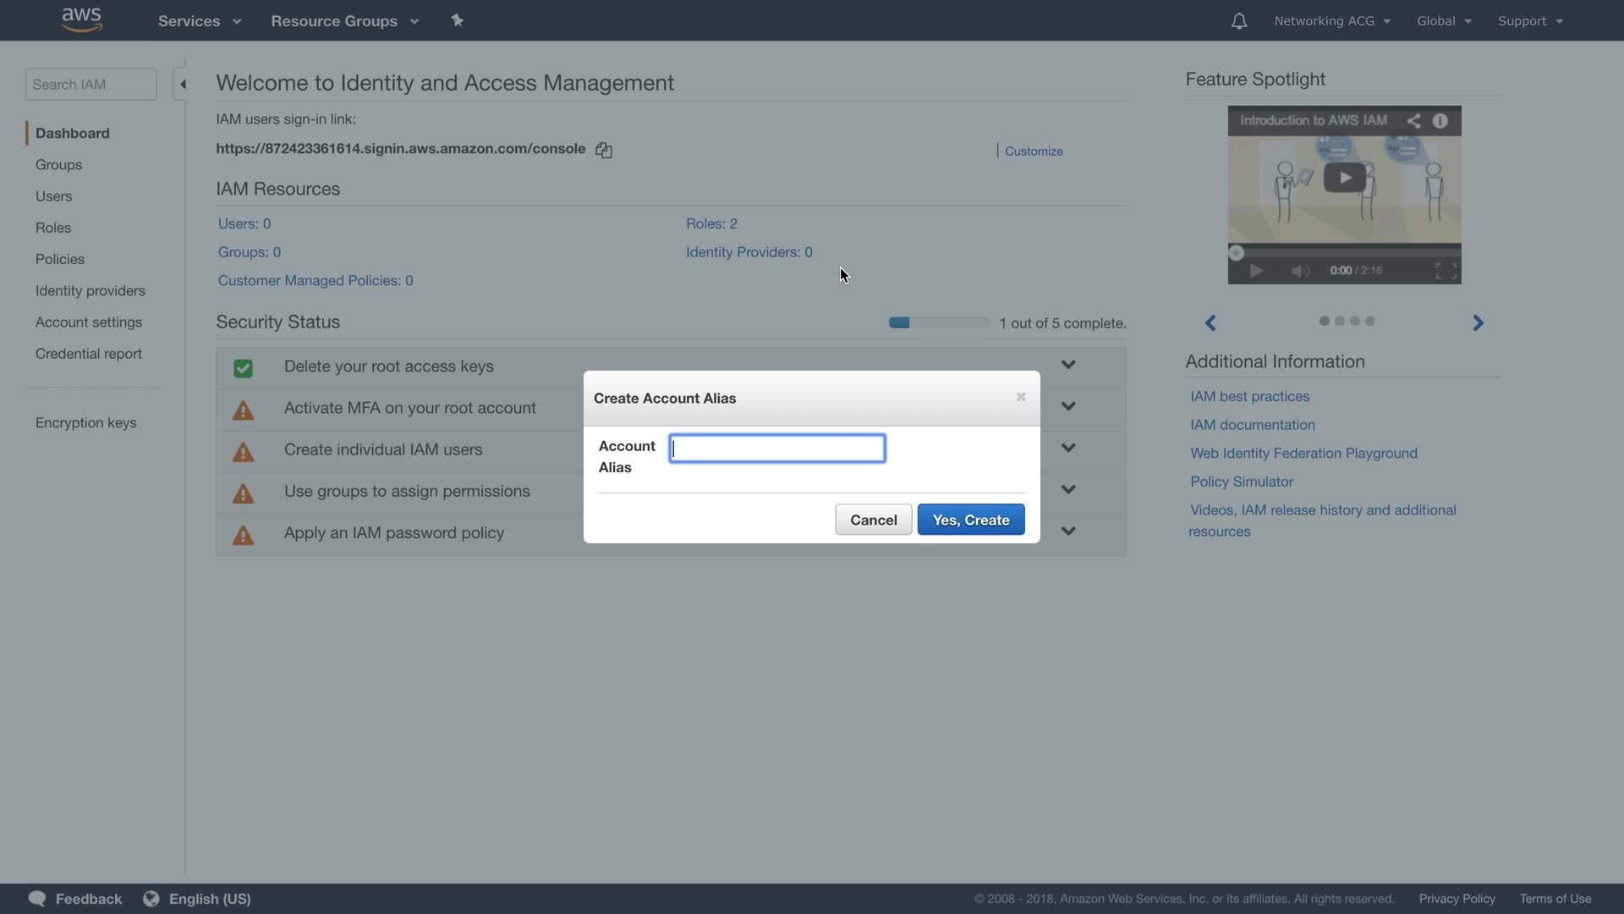The height and width of the screenshot is (914, 1624).
Task: Click the pin shortcuts icon in navbar
Action: [457, 20]
